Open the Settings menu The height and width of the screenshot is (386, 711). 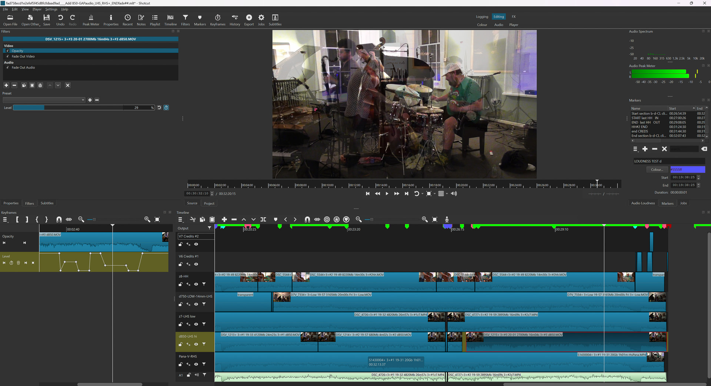click(51, 9)
